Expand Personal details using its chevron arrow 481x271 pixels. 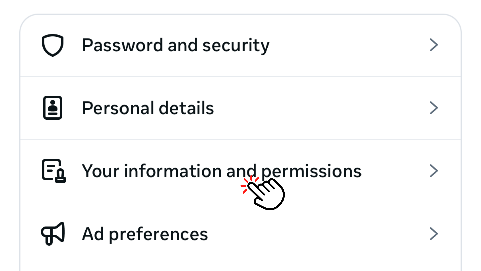point(434,108)
